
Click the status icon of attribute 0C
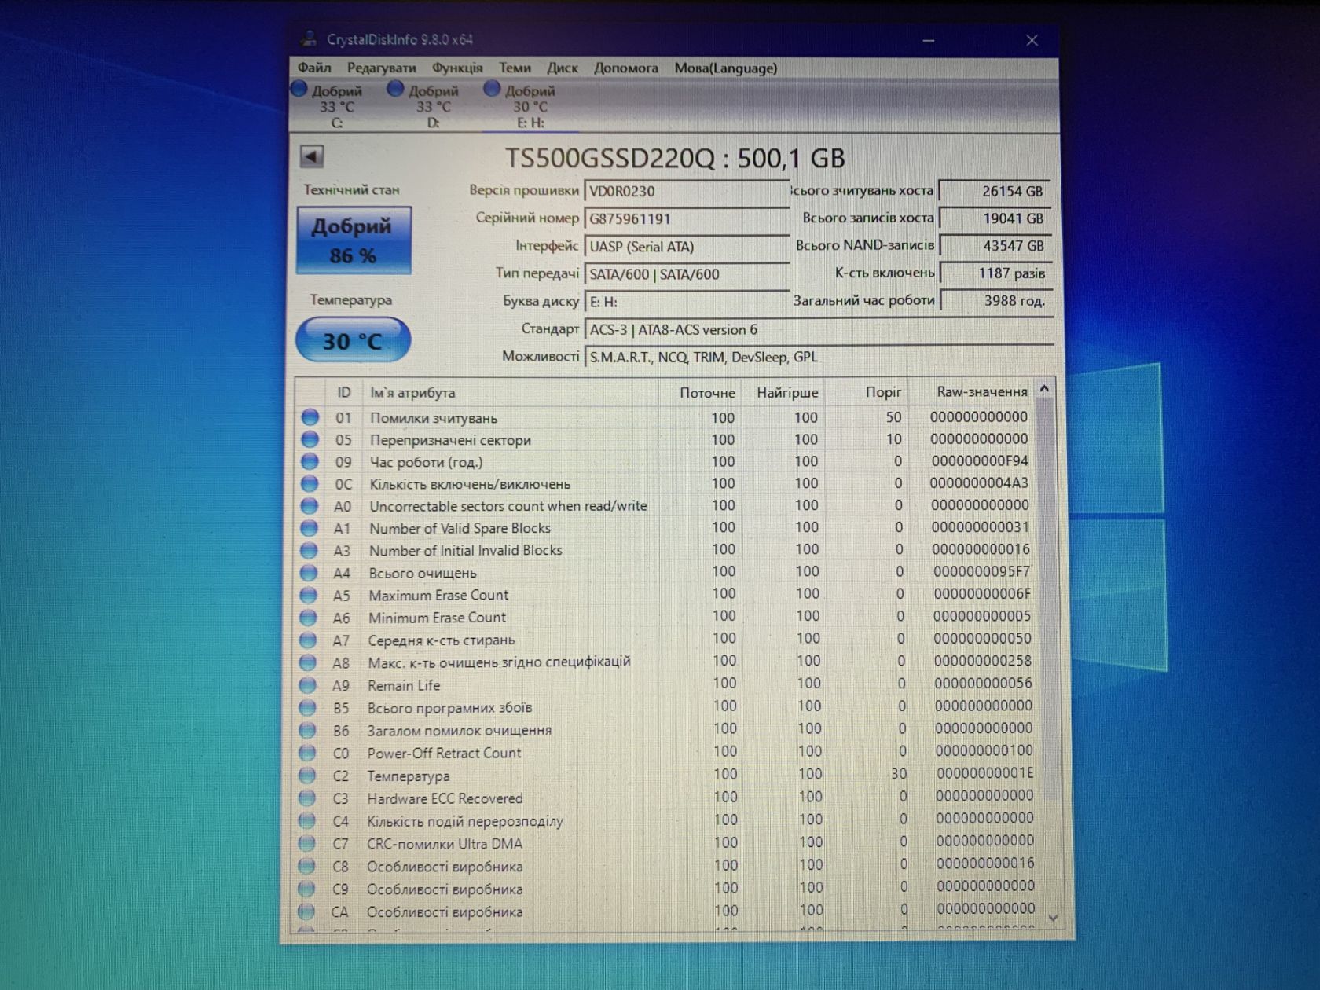coord(310,483)
